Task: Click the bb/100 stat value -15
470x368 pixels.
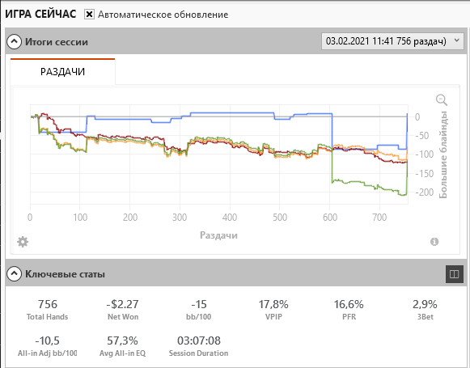Action: coord(199,304)
